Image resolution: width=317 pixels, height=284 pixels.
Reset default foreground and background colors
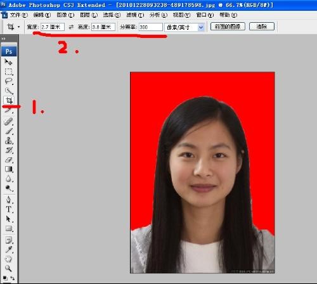click(4, 278)
